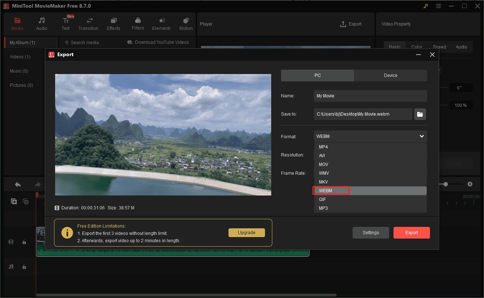
Task: Open the Transition tab
Action: coord(88,24)
